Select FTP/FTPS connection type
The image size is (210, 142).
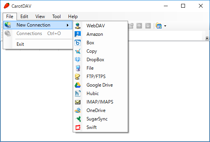(x=100, y=77)
